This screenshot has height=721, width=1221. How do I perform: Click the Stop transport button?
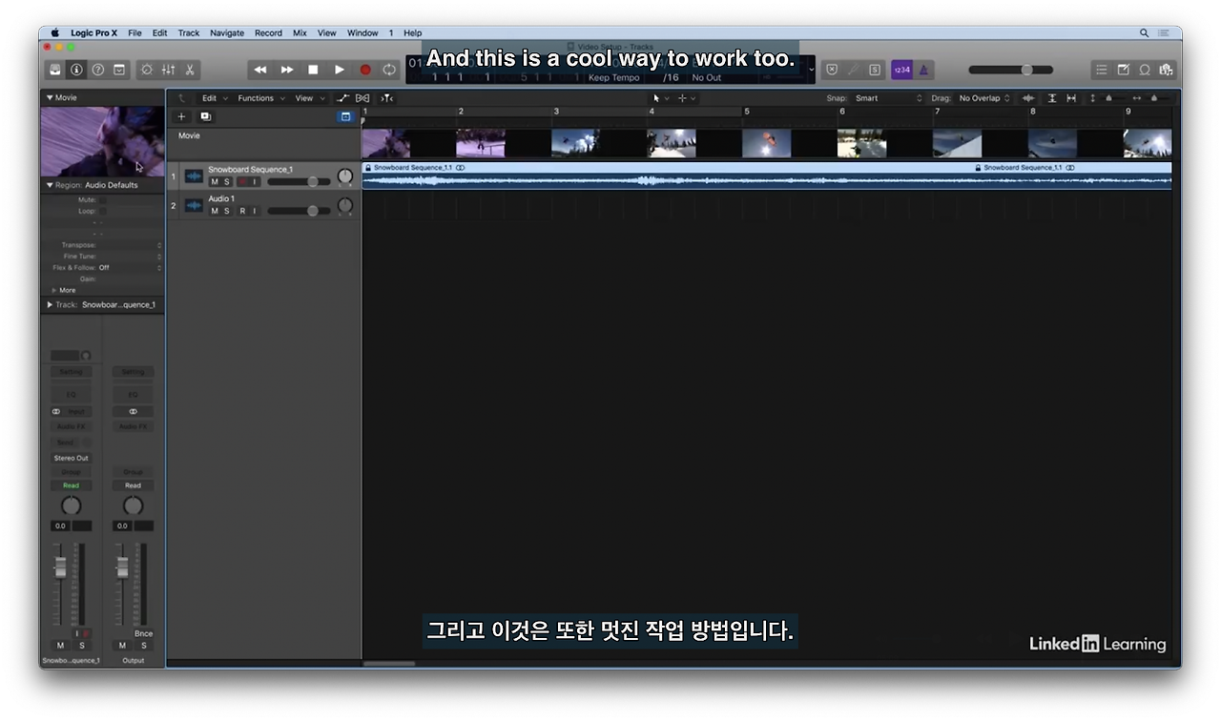click(x=313, y=70)
